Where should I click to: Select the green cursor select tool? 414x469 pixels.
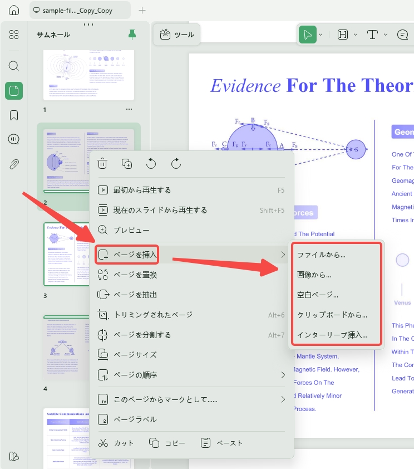tap(308, 35)
